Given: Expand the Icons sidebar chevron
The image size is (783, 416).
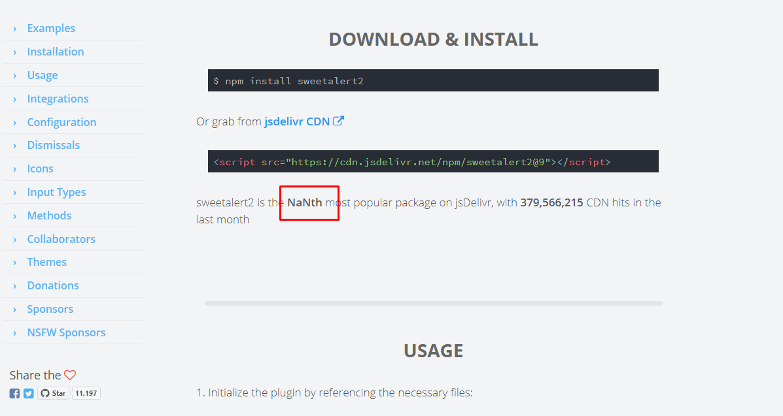Looking at the screenshot, I should point(14,168).
